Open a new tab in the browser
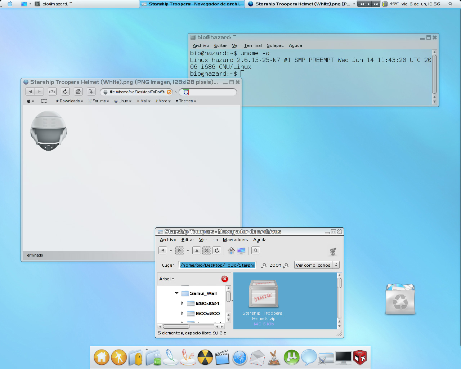 52,92
